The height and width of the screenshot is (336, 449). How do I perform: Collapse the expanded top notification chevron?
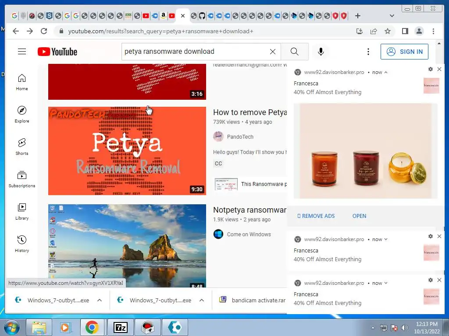[386, 72]
